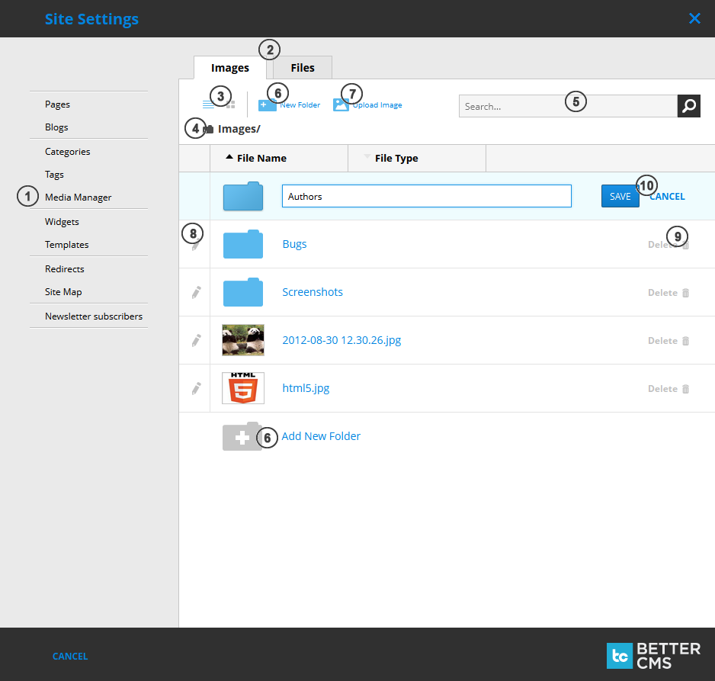Open the Files tab
Viewport: 715px width, 681px height.
303,68
